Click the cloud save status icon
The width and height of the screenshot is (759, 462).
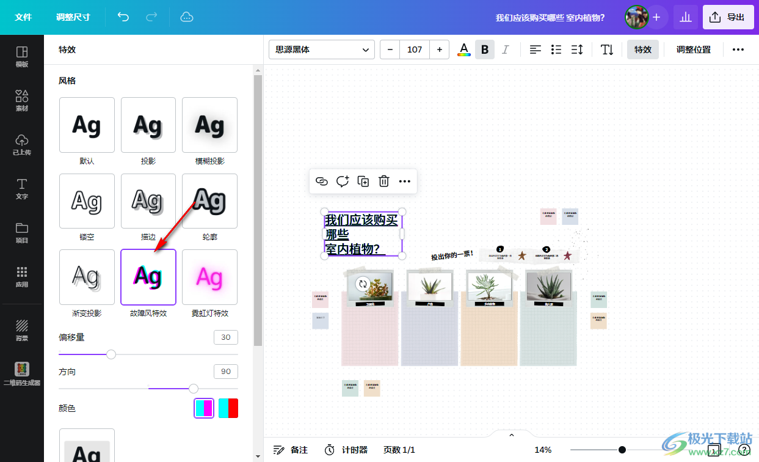187,17
